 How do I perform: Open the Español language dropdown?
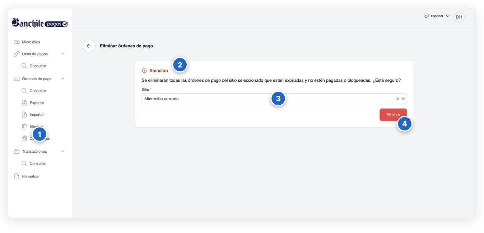(x=437, y=16)
